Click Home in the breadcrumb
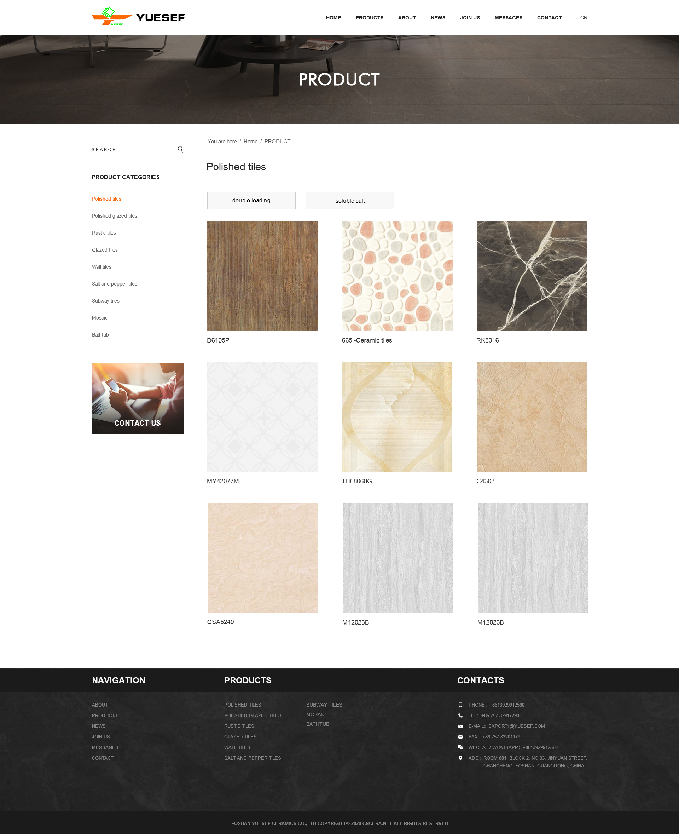 pos(250,141)
